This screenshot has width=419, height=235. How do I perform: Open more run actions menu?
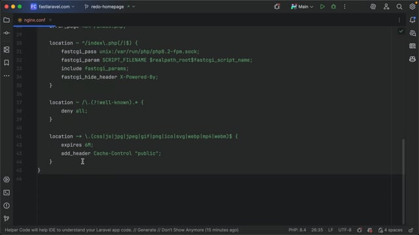345,7
